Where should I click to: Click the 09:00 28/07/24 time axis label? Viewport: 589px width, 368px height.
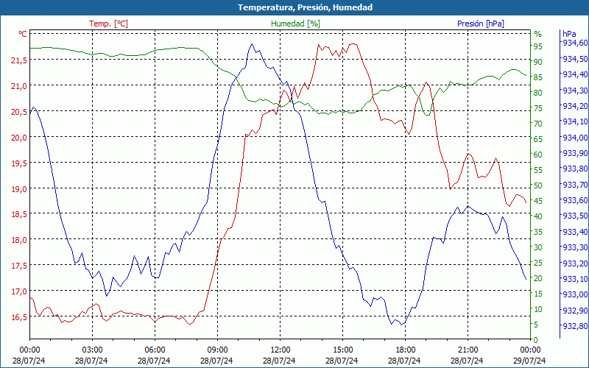click(217, 355)
